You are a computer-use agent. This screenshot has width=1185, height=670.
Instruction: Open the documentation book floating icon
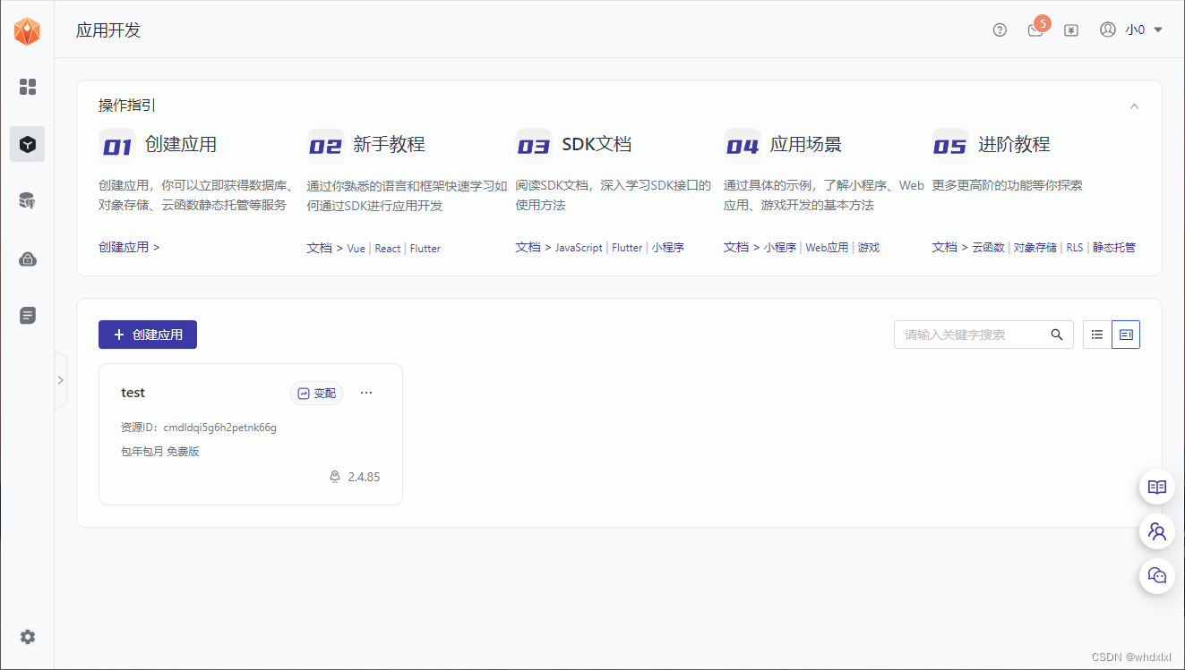[x=1156, y=487]
